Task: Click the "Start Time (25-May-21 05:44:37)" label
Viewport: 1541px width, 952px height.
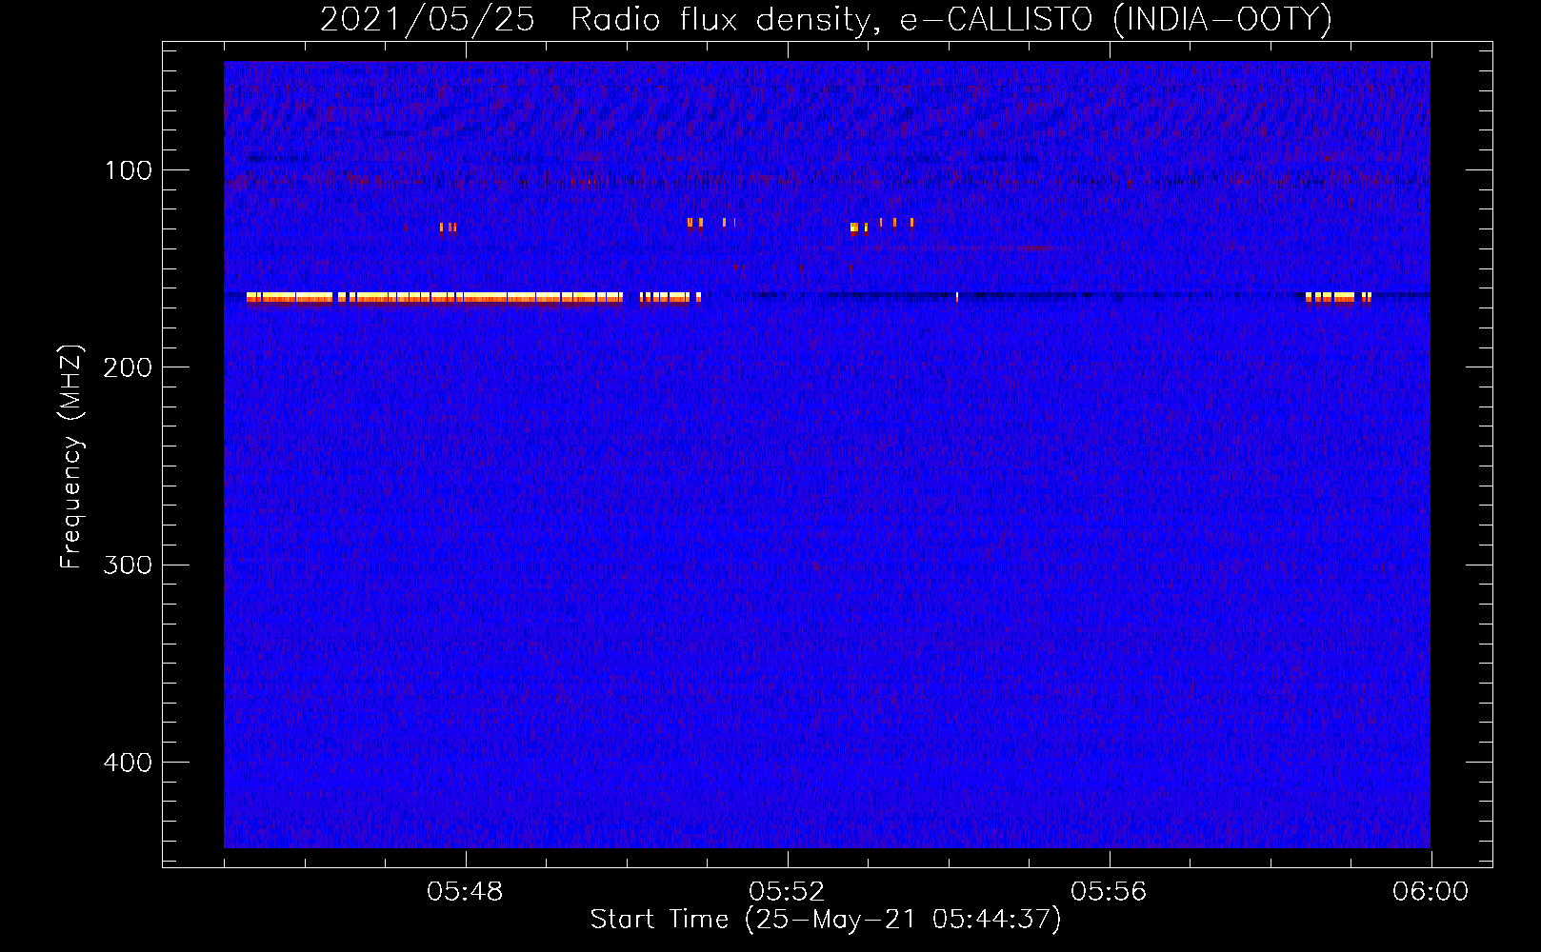Action: [x=826, y=920]
